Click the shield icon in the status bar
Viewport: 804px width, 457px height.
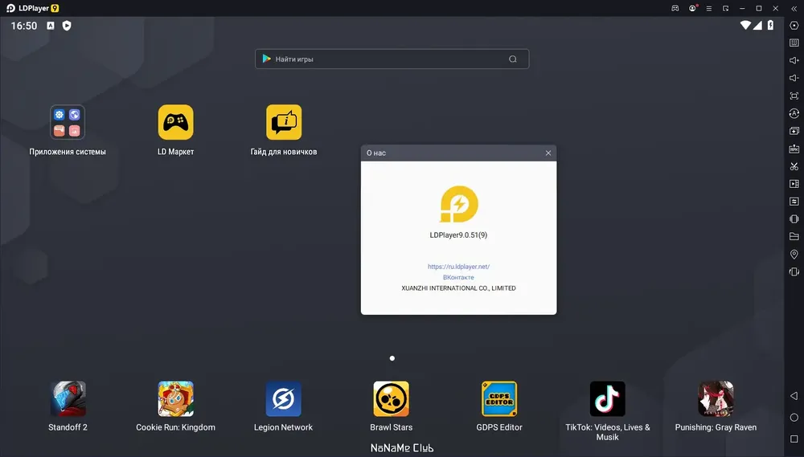click(67, 26)
